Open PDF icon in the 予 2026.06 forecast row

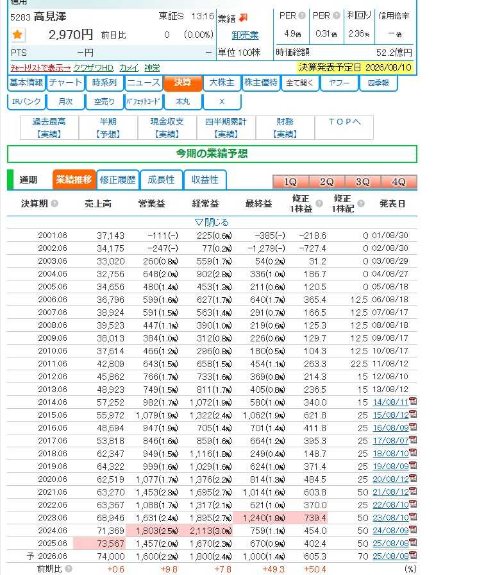coord(413,555)
